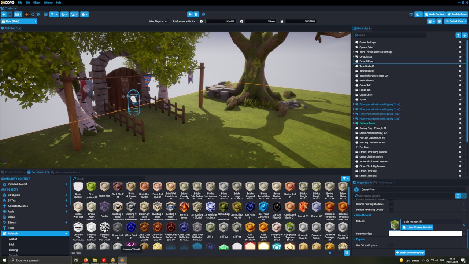
Task: Expand the Third Person Camera Settings tree item
Action: [354, 52]
